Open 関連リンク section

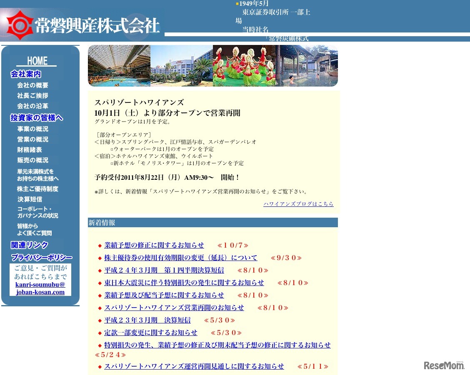click(x=29, y=245)
